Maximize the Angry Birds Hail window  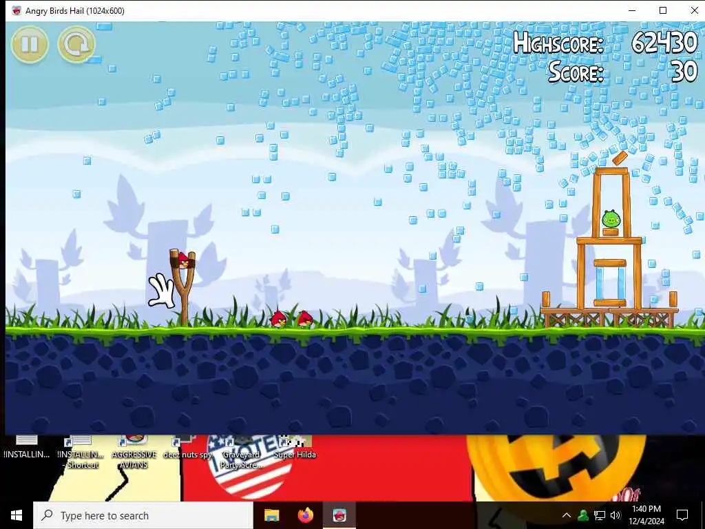[663, 10]
